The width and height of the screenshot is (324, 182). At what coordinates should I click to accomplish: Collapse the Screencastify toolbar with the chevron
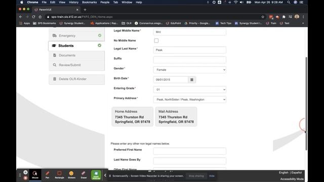tap(105, 175)
